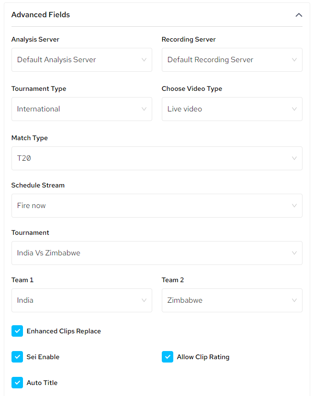Uncheck the Enhanced Clips Replace checkbox
Viewport: 314px width, 396px height.
click(17, 331)
